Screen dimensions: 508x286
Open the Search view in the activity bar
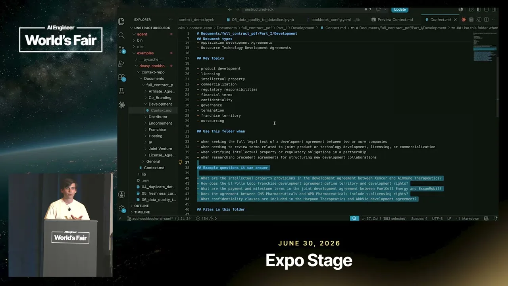pos(121,35)
